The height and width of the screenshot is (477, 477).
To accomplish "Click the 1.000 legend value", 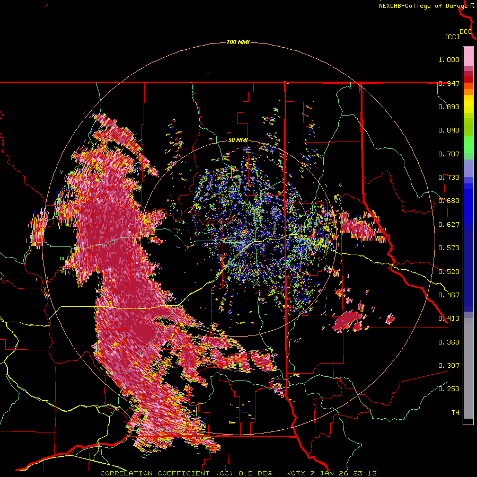I will (449, 59).
